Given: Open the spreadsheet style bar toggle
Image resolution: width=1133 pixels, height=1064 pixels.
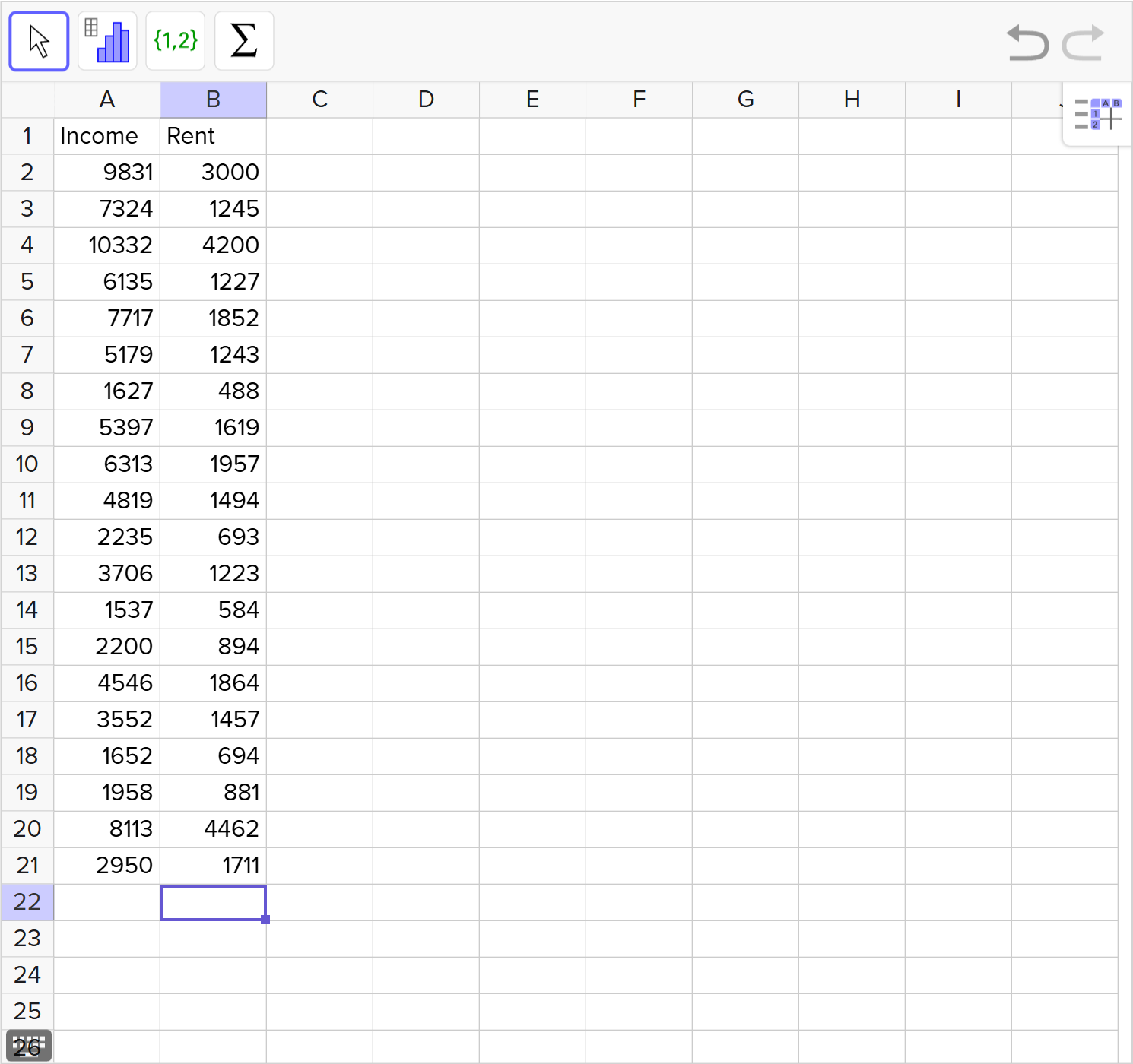Looking at the screenshot, I should tap(1098, 114).
